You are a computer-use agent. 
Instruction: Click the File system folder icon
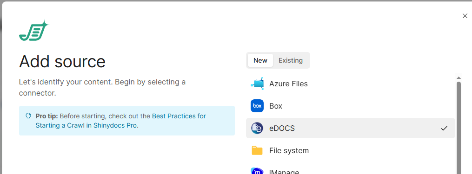pos(257,150)
